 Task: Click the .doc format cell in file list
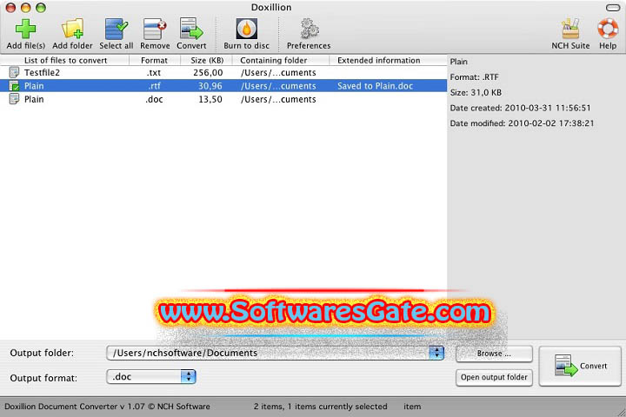click(154, 99)
